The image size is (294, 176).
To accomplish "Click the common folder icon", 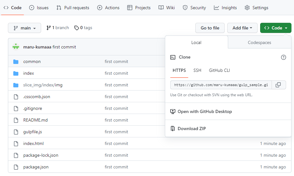I will click(x=16, y=61).
